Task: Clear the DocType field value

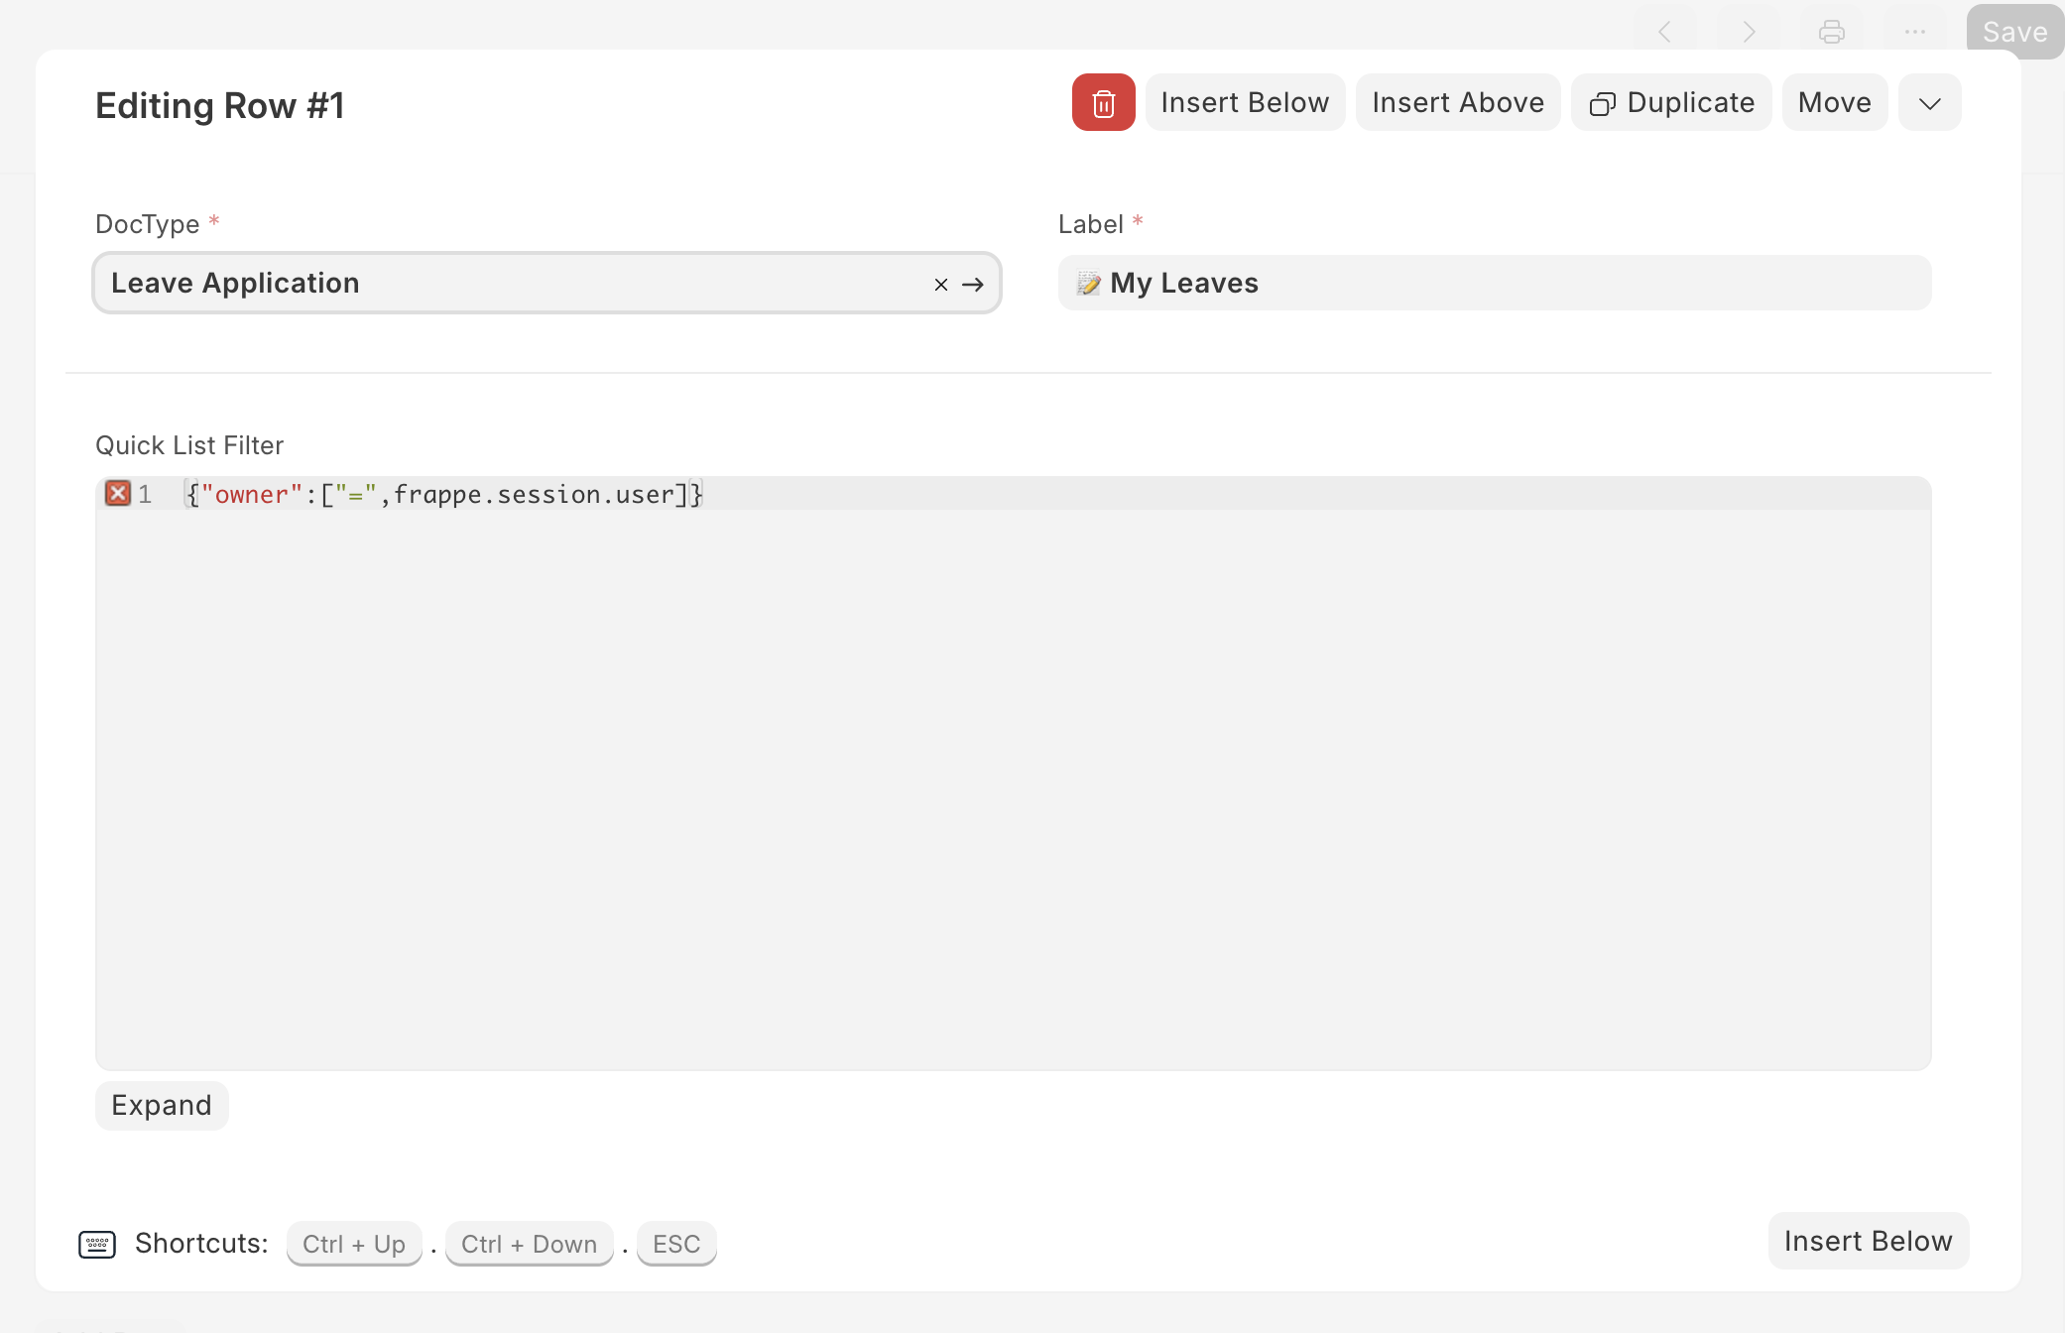Action: pyautogui.click(x=941, y=285)
